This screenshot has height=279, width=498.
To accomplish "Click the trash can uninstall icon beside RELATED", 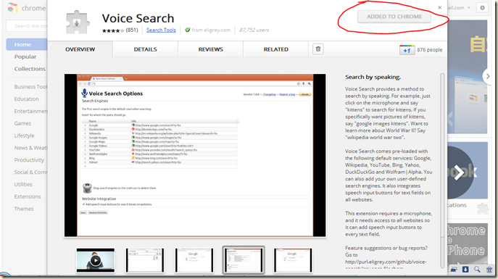I will click(318, 49).
